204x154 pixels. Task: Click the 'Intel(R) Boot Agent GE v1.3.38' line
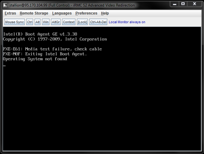[x=40, y=34]
